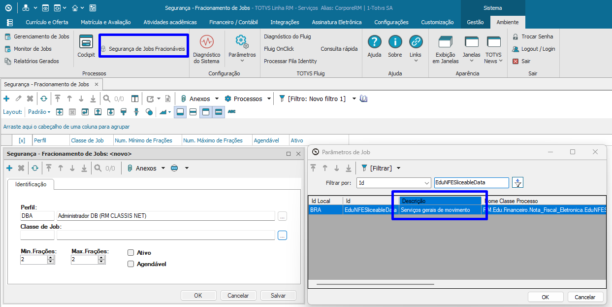Click the EduNFESliceableData filter input field
Image resolution: width=612 pixels, height=307 pixels.
(471, 183)
